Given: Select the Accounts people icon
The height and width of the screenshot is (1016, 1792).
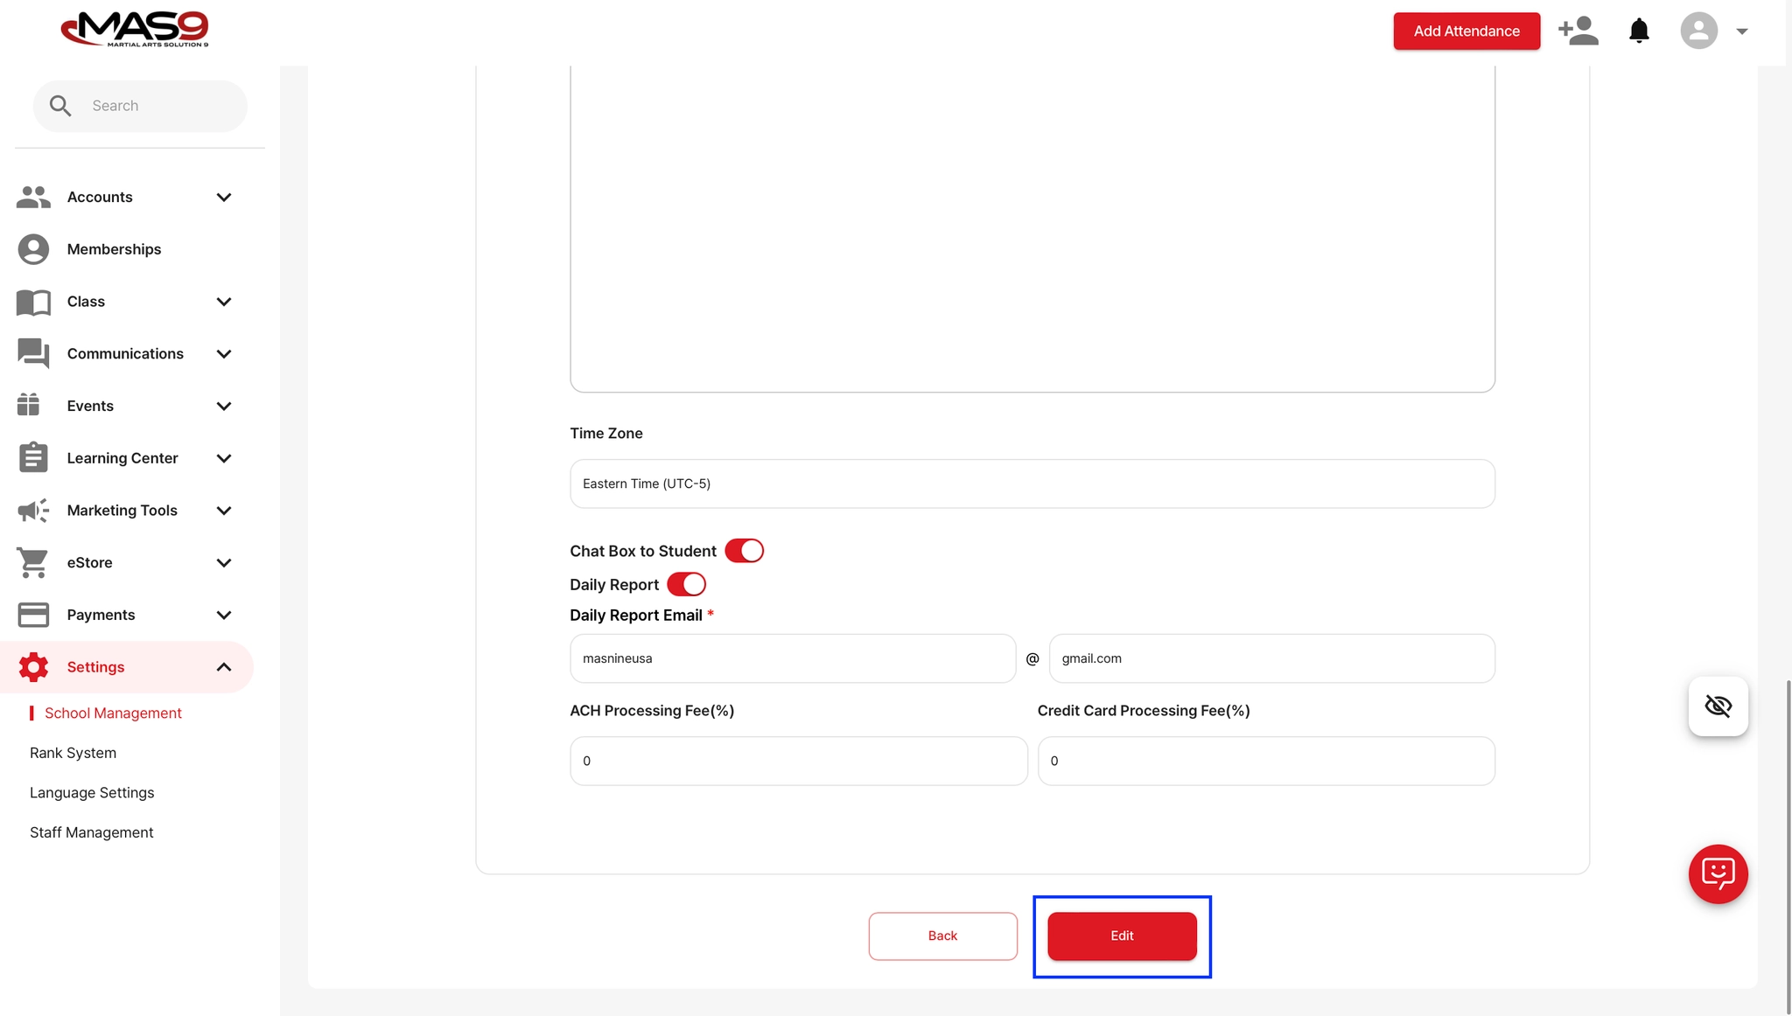Looking at the screenshot, I should (x=32, y=197).
